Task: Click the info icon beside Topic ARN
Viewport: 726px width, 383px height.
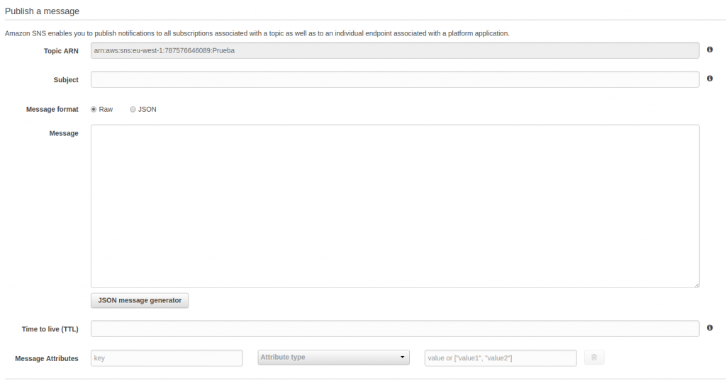Action: pos(709,50)
